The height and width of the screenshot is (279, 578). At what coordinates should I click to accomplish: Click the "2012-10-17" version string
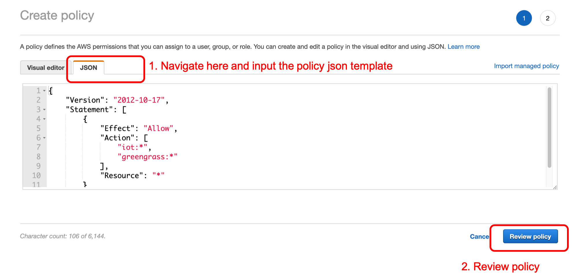(x=139, y=100)
